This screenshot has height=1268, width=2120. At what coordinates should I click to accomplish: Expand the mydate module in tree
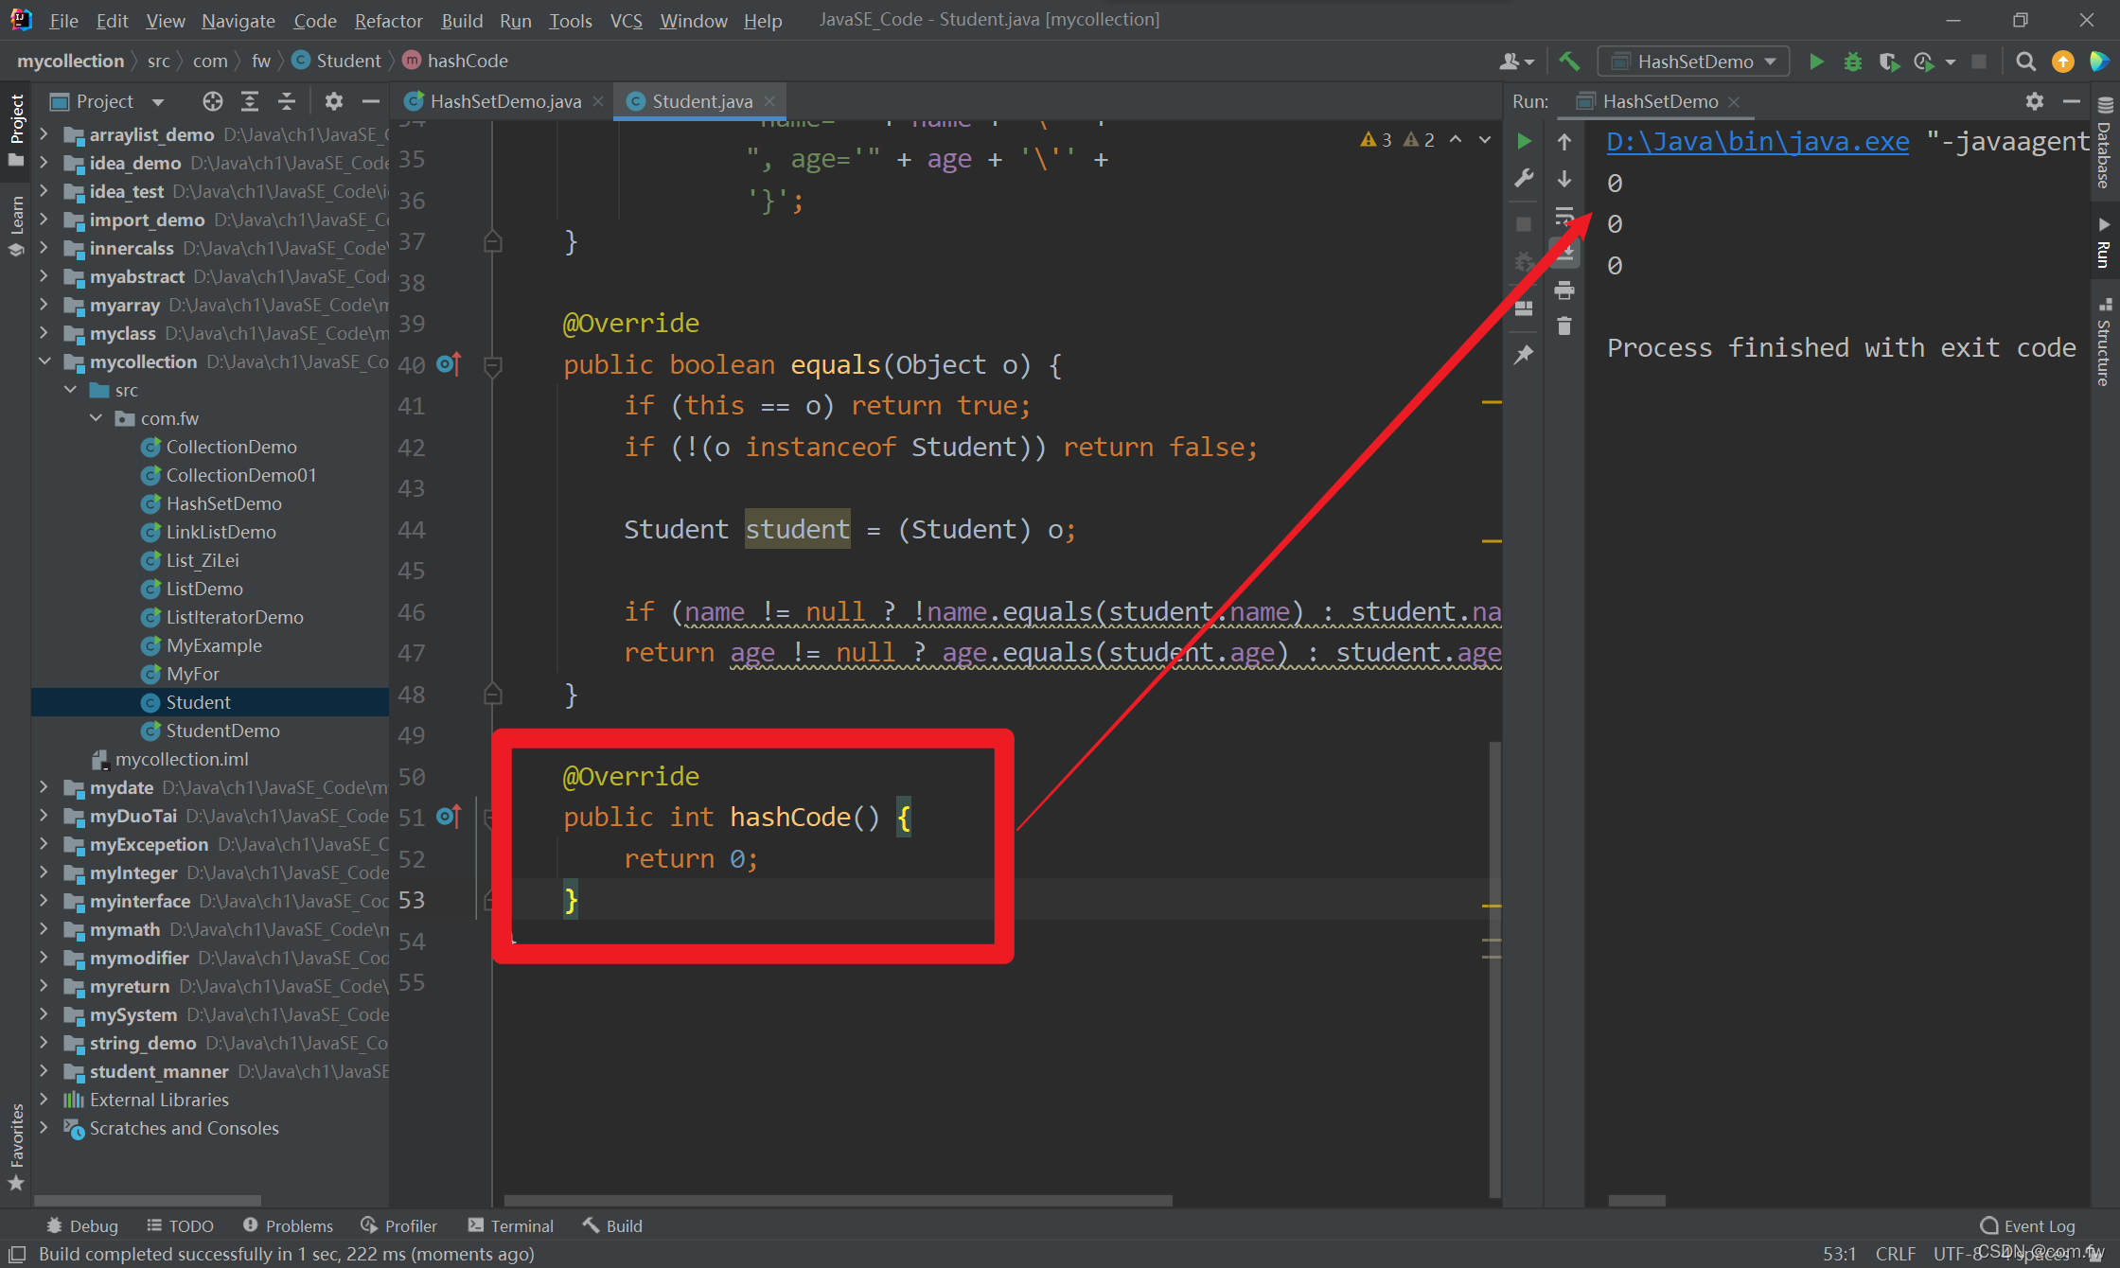(x=44, y=787)
